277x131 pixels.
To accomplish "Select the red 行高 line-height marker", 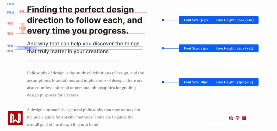I will (x=23, y=29).
